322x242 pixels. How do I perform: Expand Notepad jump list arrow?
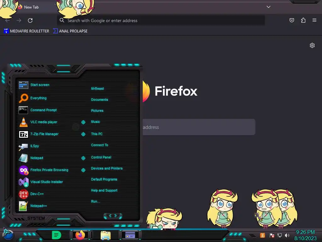click(83, 158)
